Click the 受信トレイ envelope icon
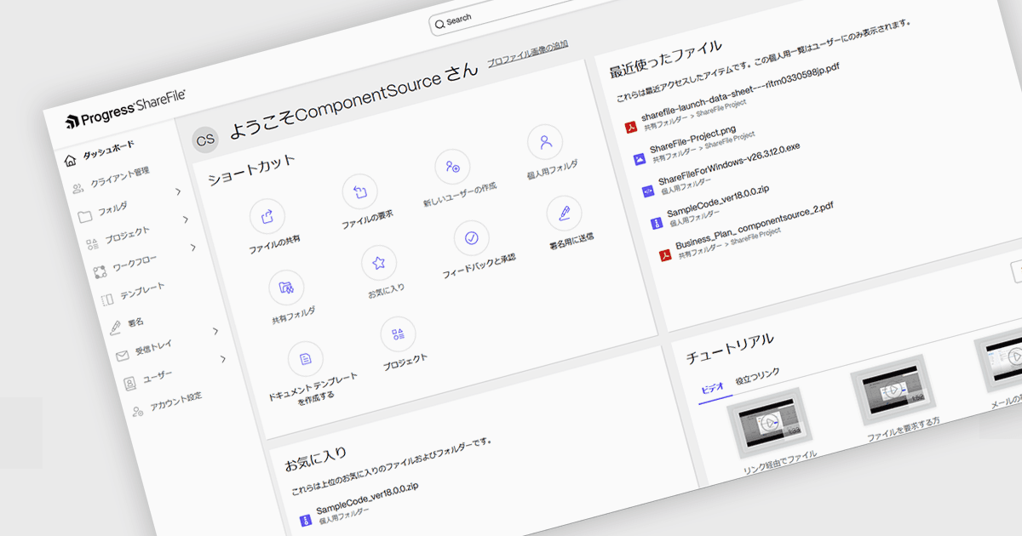 point(122,355)
